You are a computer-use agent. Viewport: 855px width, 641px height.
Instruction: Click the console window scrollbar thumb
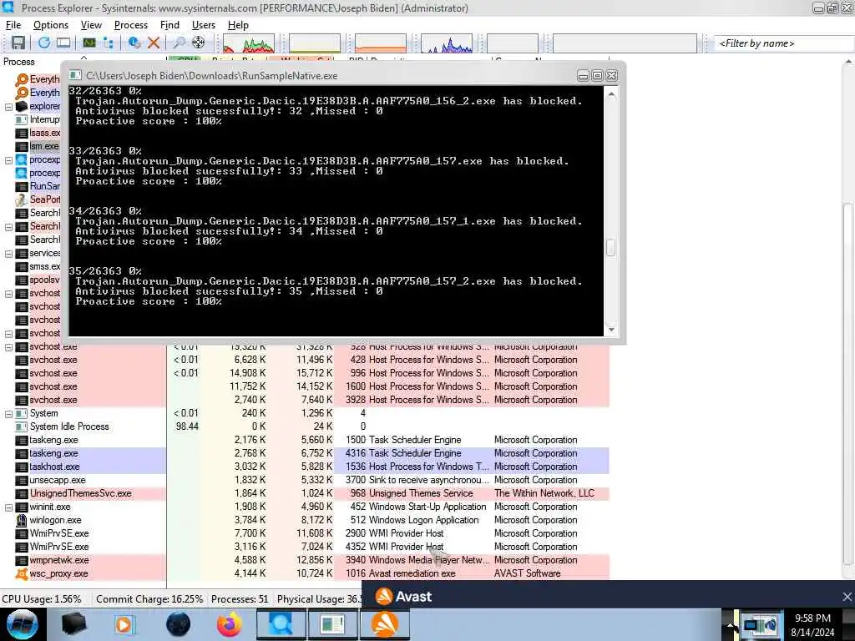click(610, 248)
